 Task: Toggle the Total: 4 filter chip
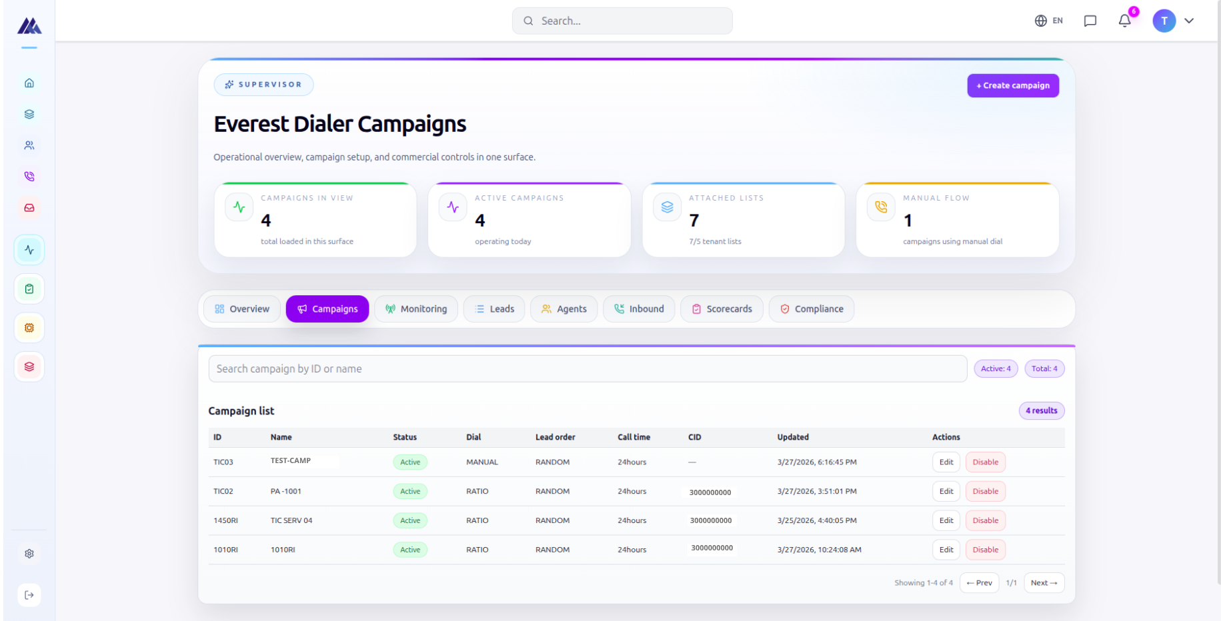[x=1044, y=368]
